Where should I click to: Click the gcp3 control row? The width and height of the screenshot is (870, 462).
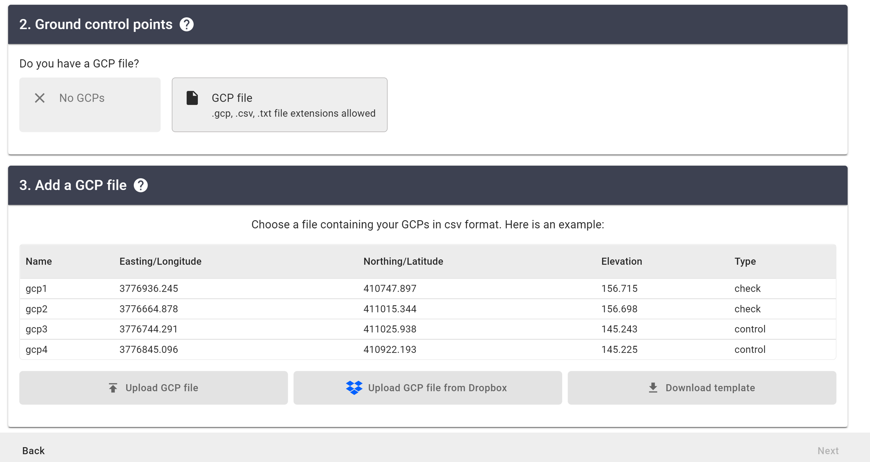click(427, 329)
